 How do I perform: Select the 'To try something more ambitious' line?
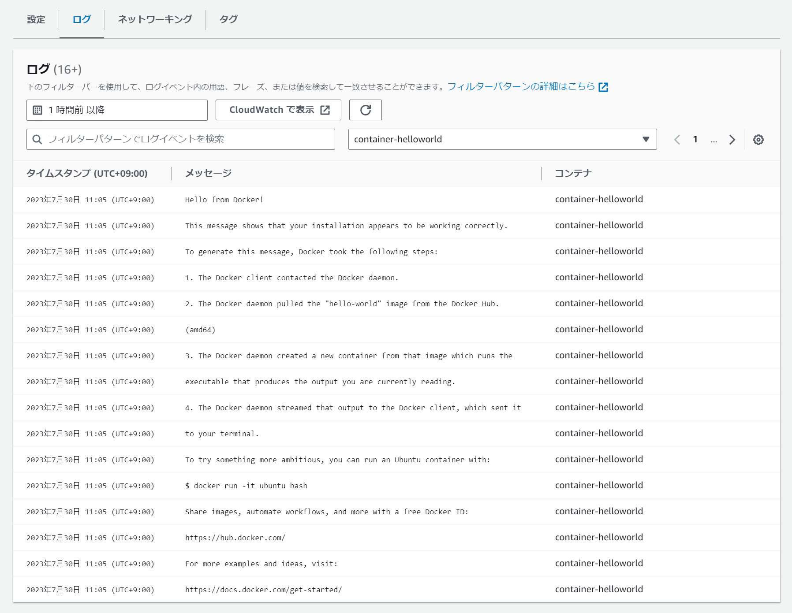point(338,460)
